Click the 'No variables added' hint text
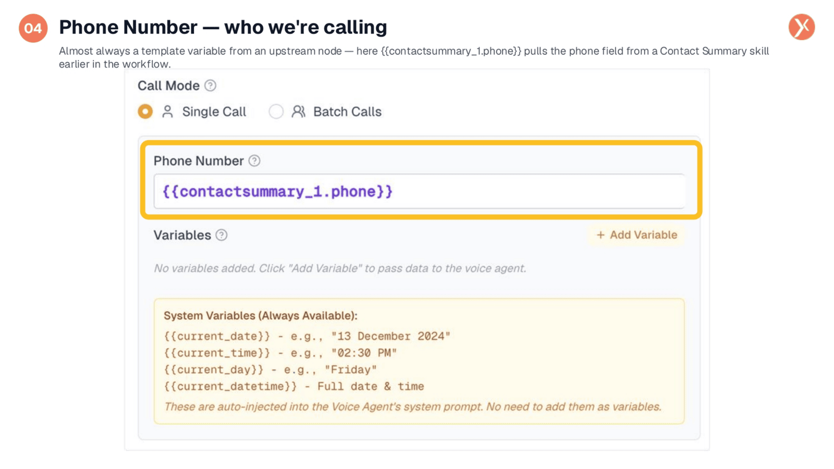The width and height of the screenshot is (834, 469). pyautogui.click(x=340, y=268)
